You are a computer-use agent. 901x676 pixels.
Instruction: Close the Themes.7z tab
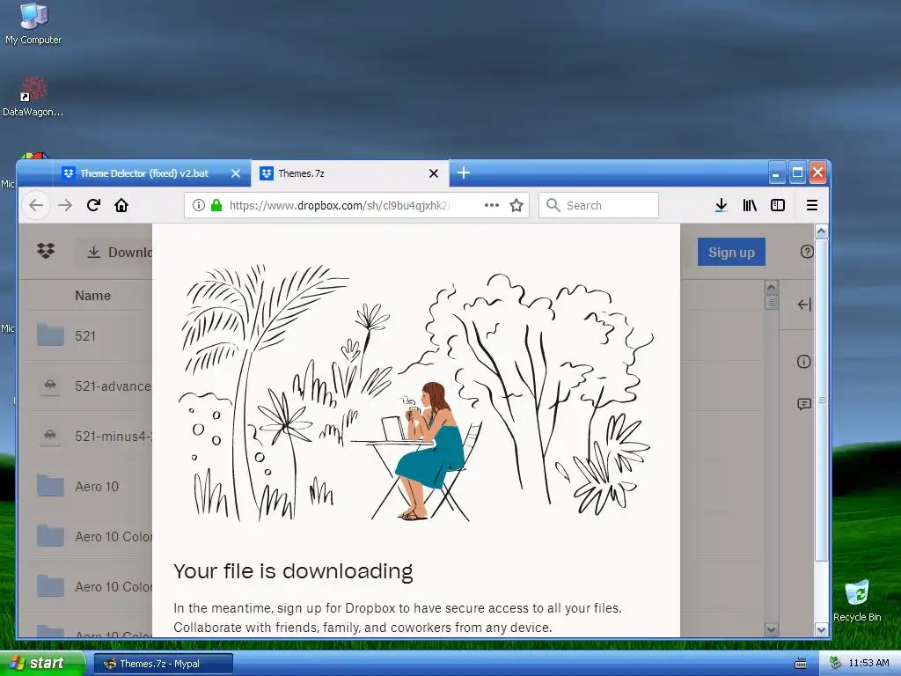[434, 173]
